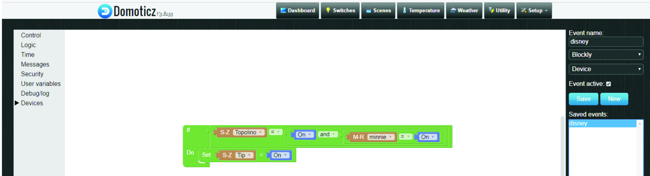The height and width of the screenshot is (176, 650).
Task: Open the M-R minnie device dropdown
Action: tap(382, 137)
